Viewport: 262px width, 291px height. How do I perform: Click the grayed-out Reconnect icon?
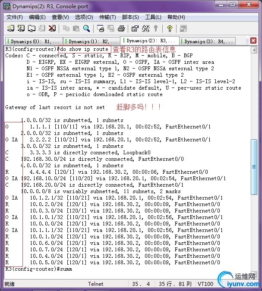[42, 28]
